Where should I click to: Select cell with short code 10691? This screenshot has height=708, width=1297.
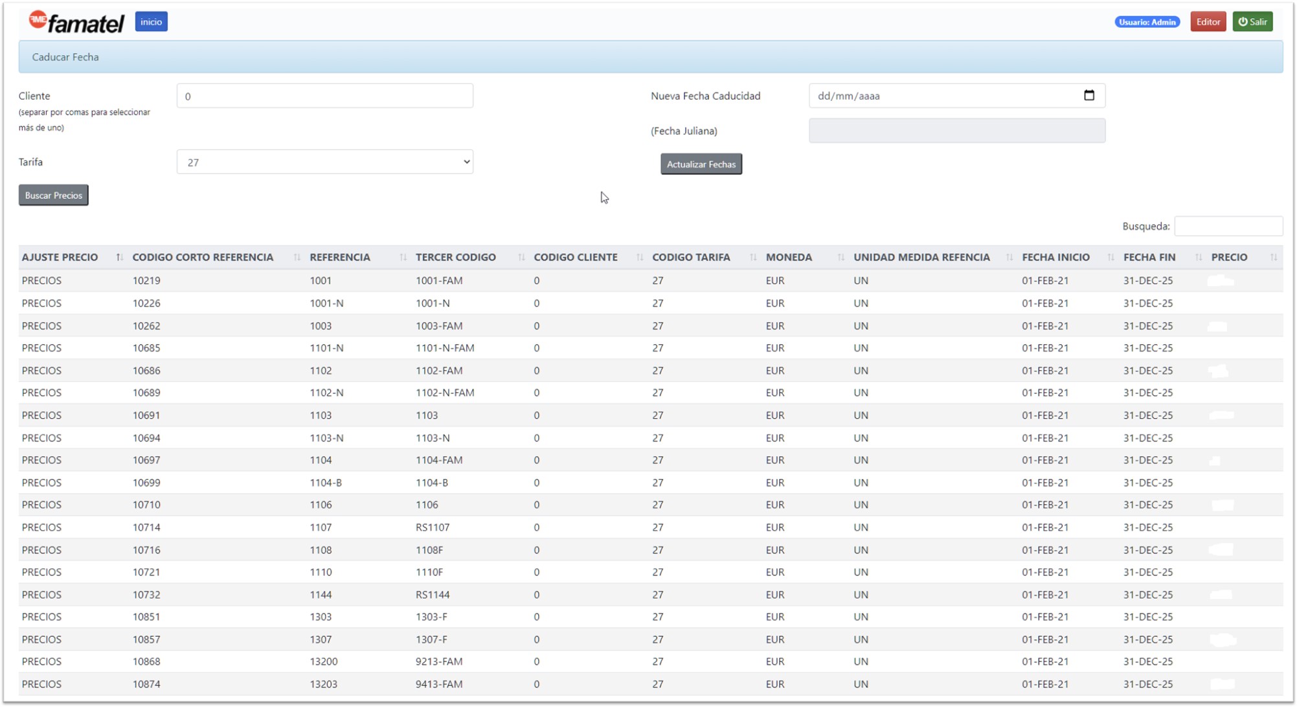146,415
